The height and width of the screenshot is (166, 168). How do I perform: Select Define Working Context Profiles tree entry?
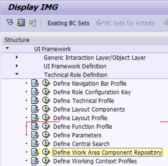[95, 161]
